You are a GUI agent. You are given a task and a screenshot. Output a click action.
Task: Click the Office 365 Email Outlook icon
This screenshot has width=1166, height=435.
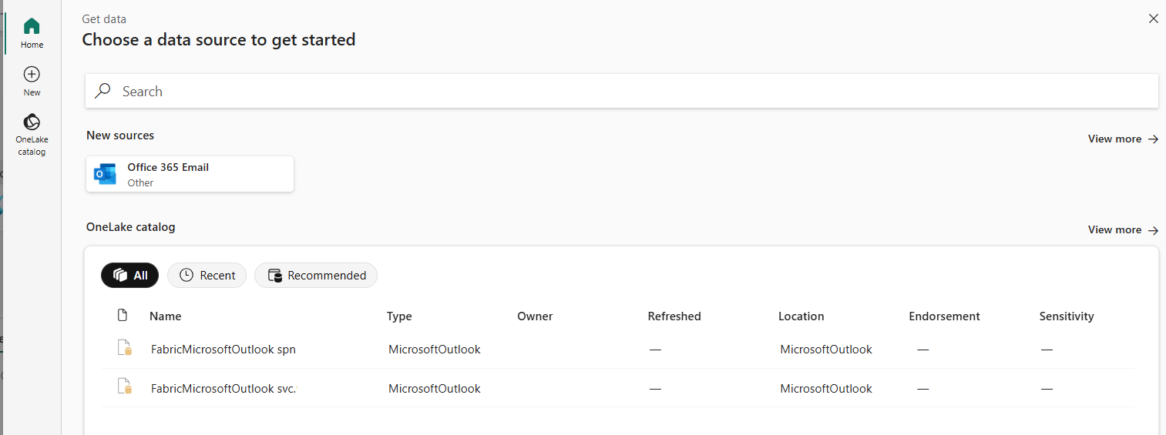click(x=105, y=174)
